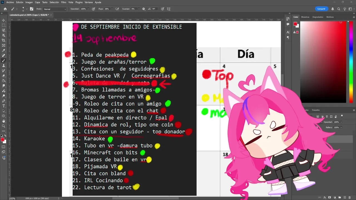The height and width of the screenshot is (200, 356).
Task: Switch to the Degradados tab
Action: click(318, 17)
